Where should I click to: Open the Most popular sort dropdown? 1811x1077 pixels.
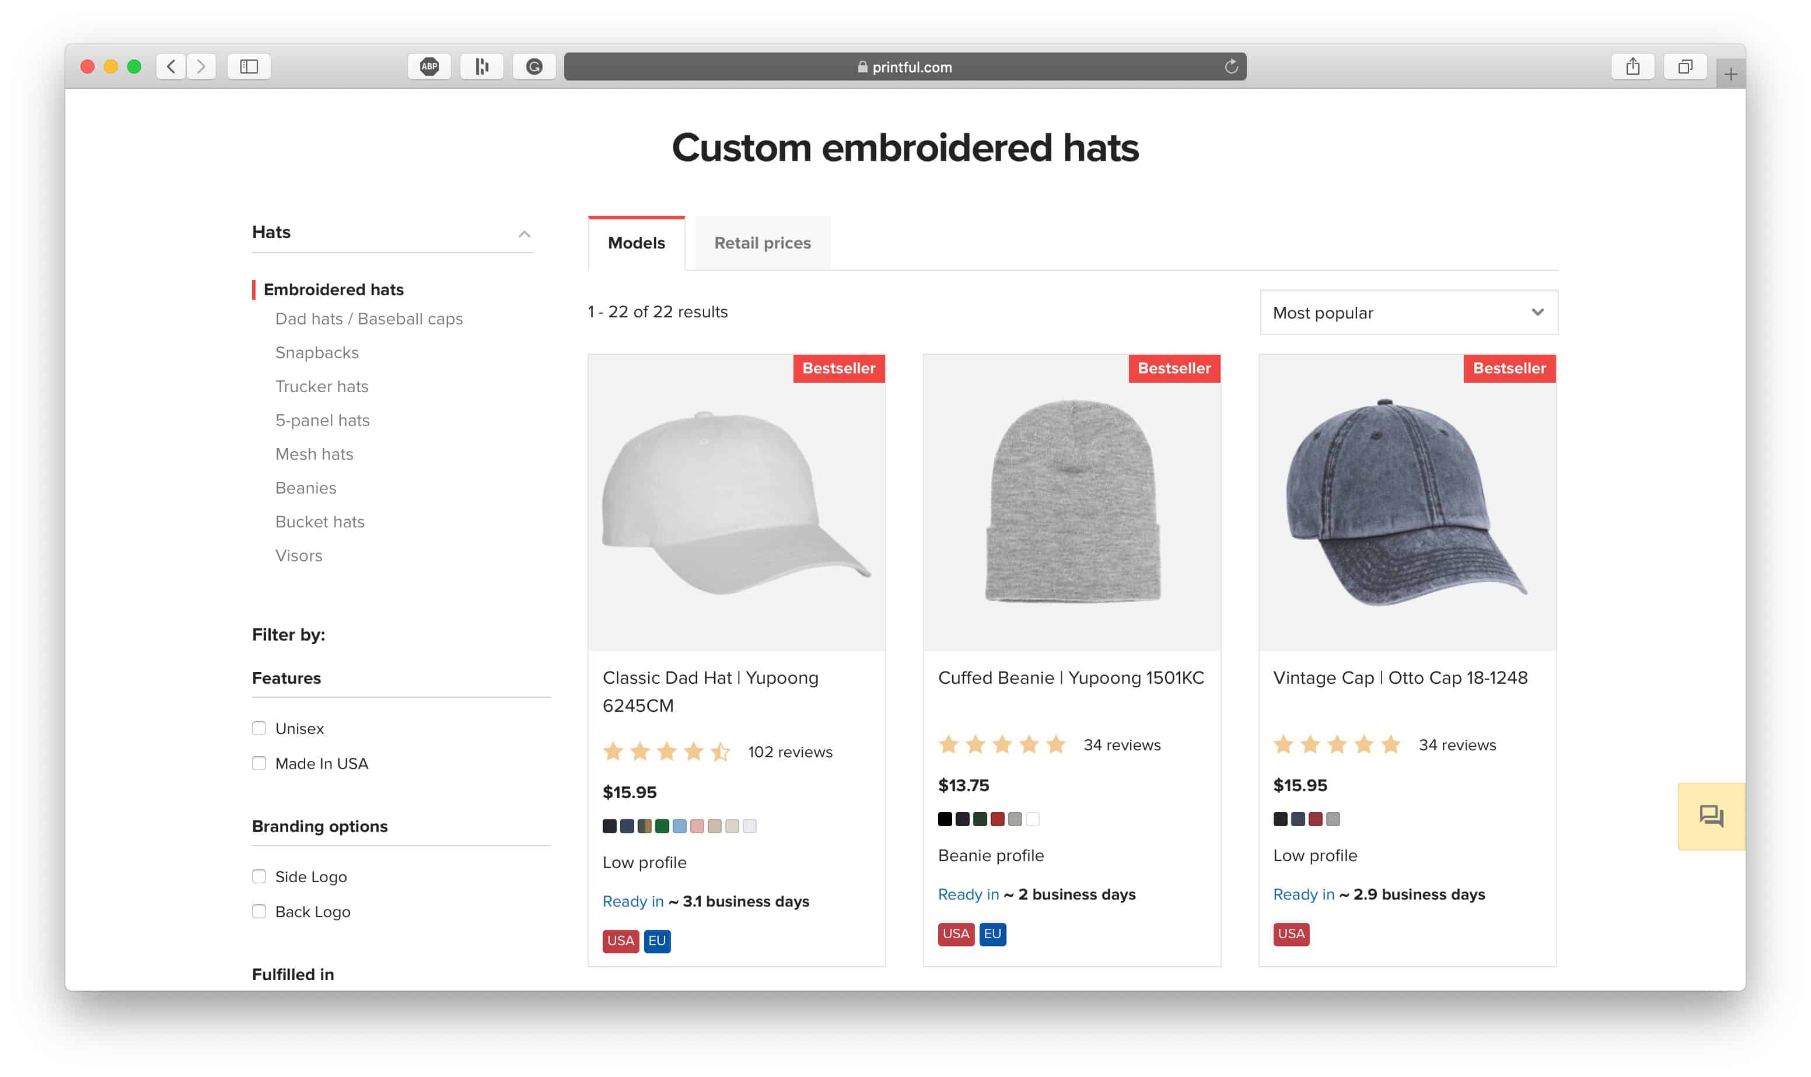click(1408, 313)
